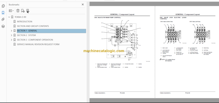Go to the INTRODUCTION bookmark
The height and width of the screenshot is (103, 219).
25,22
